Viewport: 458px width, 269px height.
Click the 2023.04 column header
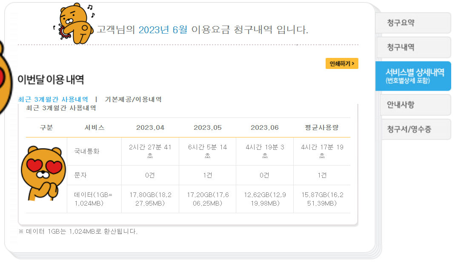[x=150, y=128]
